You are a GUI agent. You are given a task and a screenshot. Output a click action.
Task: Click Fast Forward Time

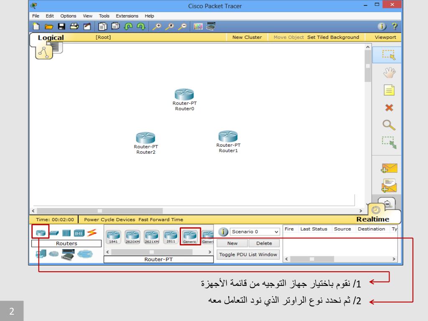[160, 219]
